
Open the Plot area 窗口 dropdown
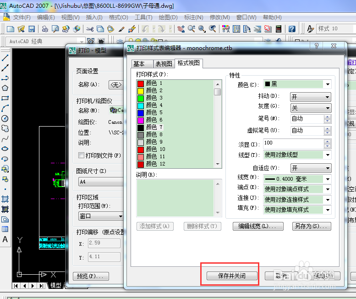[x=101, y=216]
